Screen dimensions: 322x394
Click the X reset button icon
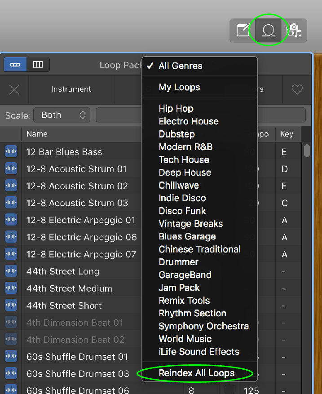pos(14,89)
